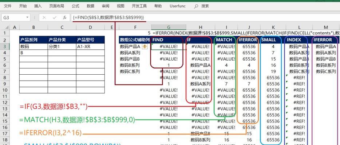Select the 产品型号 header cell

click(x=90, y=40)
